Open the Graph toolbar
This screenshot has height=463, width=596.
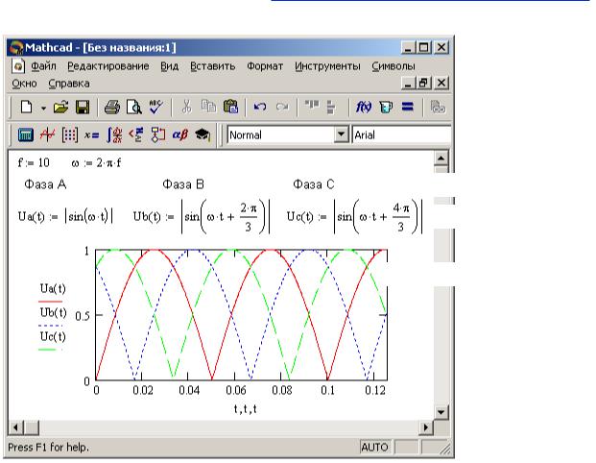pos(48,134)
